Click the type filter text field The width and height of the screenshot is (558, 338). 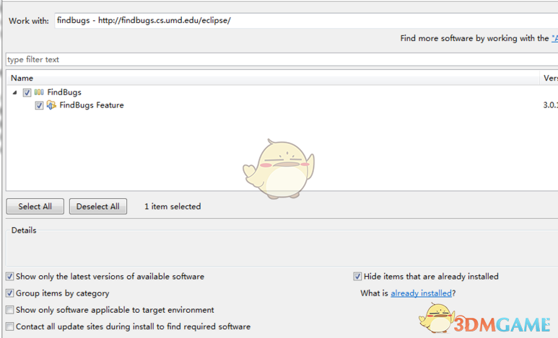[282, 59]
